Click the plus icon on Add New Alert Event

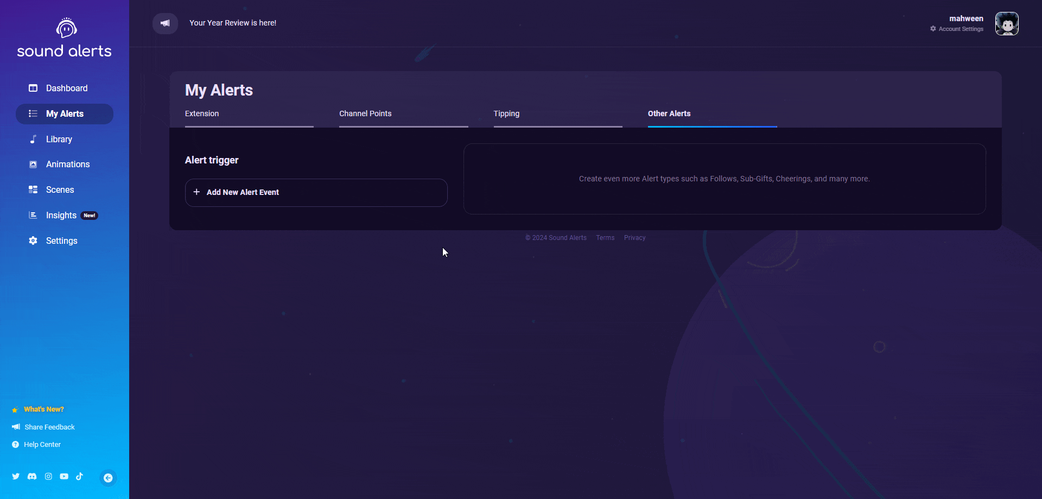point(196,192)
